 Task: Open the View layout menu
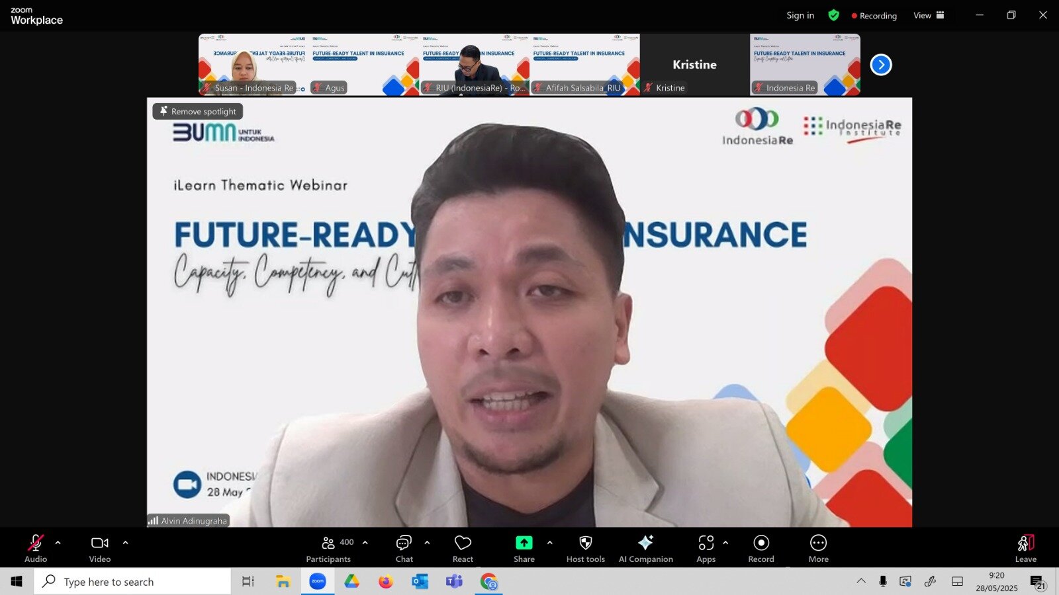[x=929, y=15]
